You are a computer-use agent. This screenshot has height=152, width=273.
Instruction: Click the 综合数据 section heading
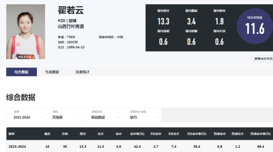click(21, 97)
